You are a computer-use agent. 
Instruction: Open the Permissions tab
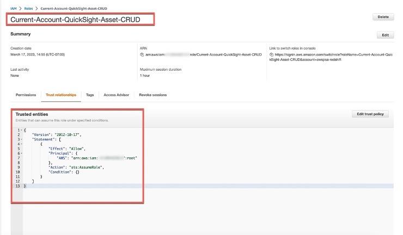point(26,95)
